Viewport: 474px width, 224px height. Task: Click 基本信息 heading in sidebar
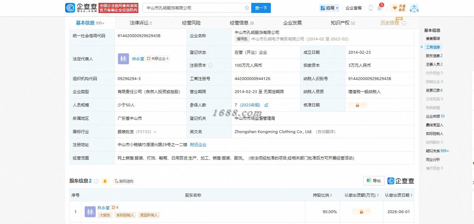coord(432,30)
